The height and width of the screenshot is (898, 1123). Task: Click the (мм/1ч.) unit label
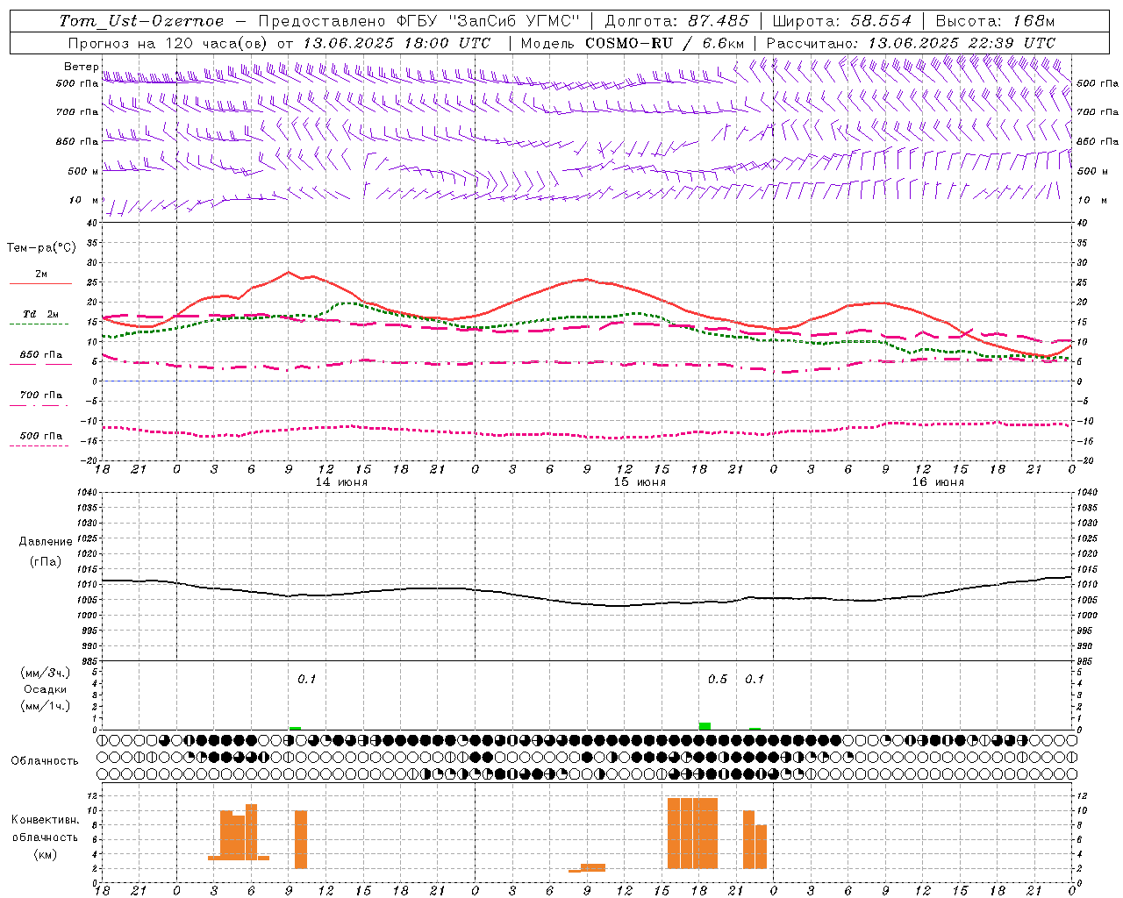tap(46, 706)
